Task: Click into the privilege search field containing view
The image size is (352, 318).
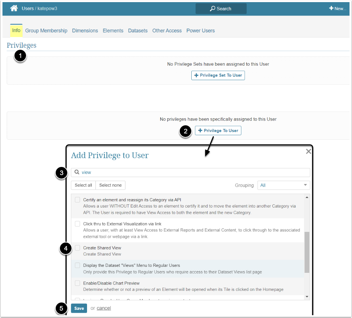Action: coord(190,172)
